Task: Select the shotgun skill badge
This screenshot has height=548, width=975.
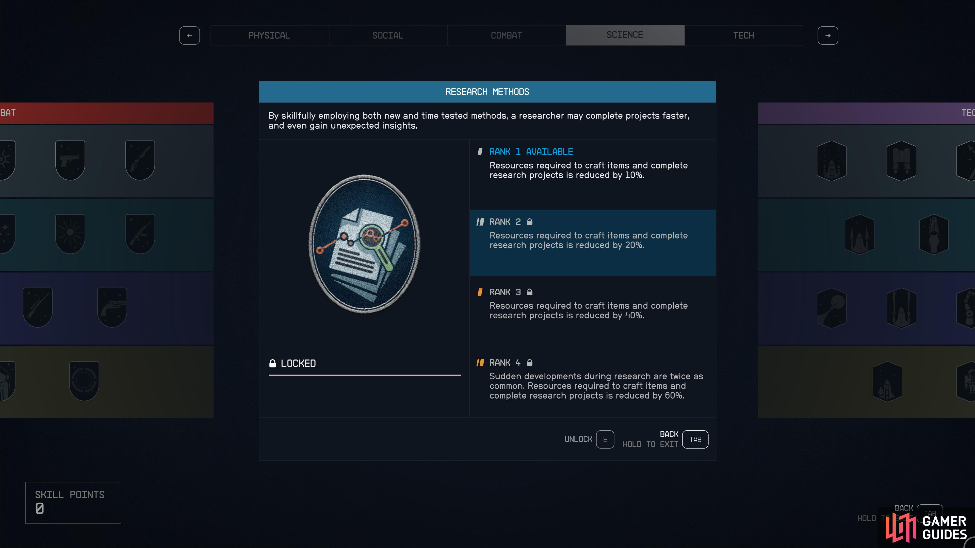Action: tap(140, 160)
